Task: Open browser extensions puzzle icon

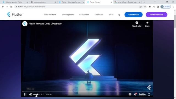Action: 150,7
